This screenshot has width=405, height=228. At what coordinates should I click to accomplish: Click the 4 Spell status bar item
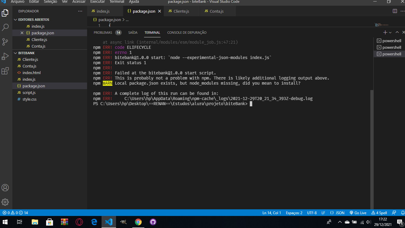tap(379, 213)
